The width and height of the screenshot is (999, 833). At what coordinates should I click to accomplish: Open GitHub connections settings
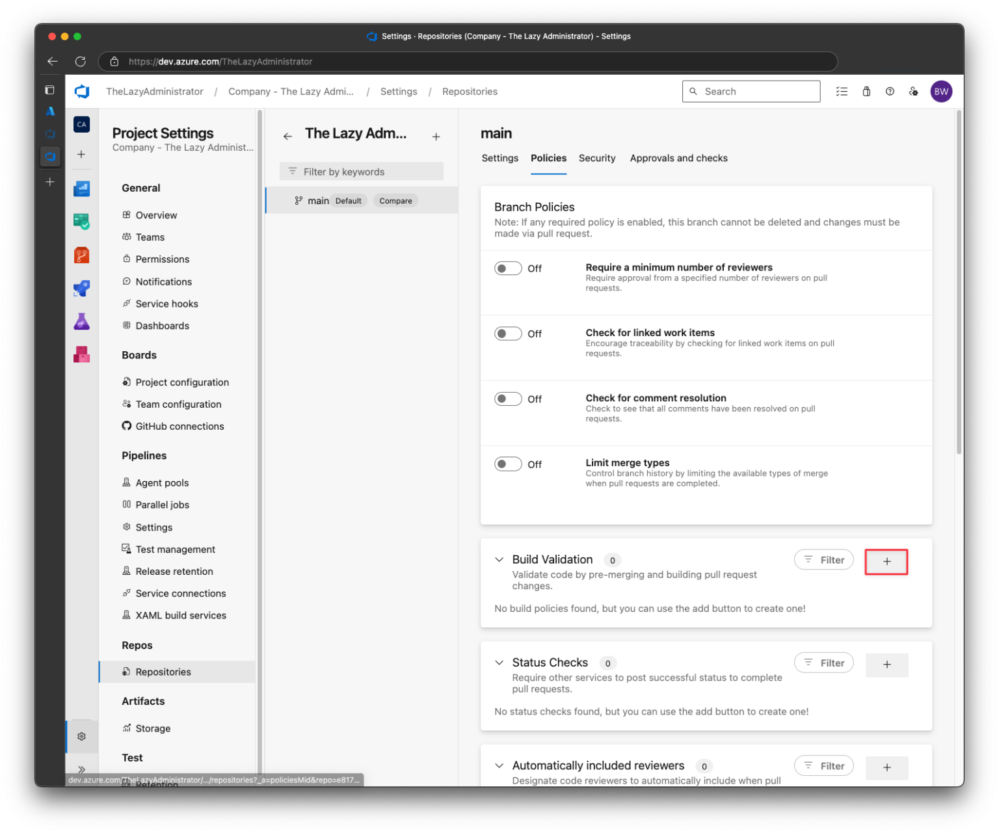click(180, 426)
